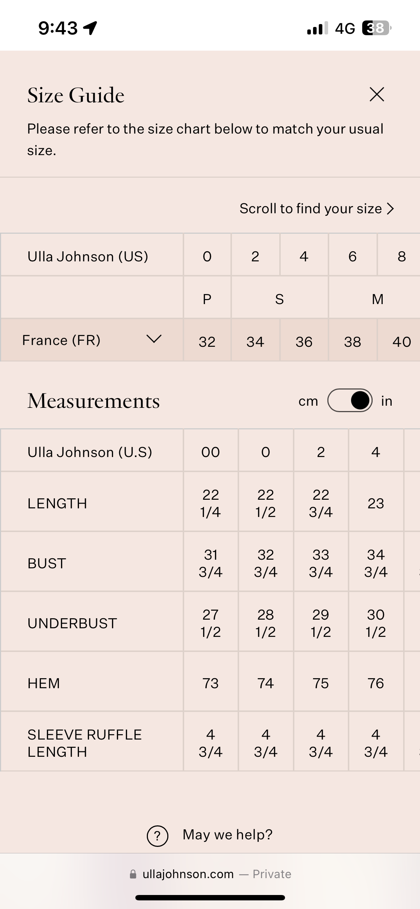Select the cm unit label
Image resolution: width=420 pixels, height=909 pixels.
pos(308,401)
